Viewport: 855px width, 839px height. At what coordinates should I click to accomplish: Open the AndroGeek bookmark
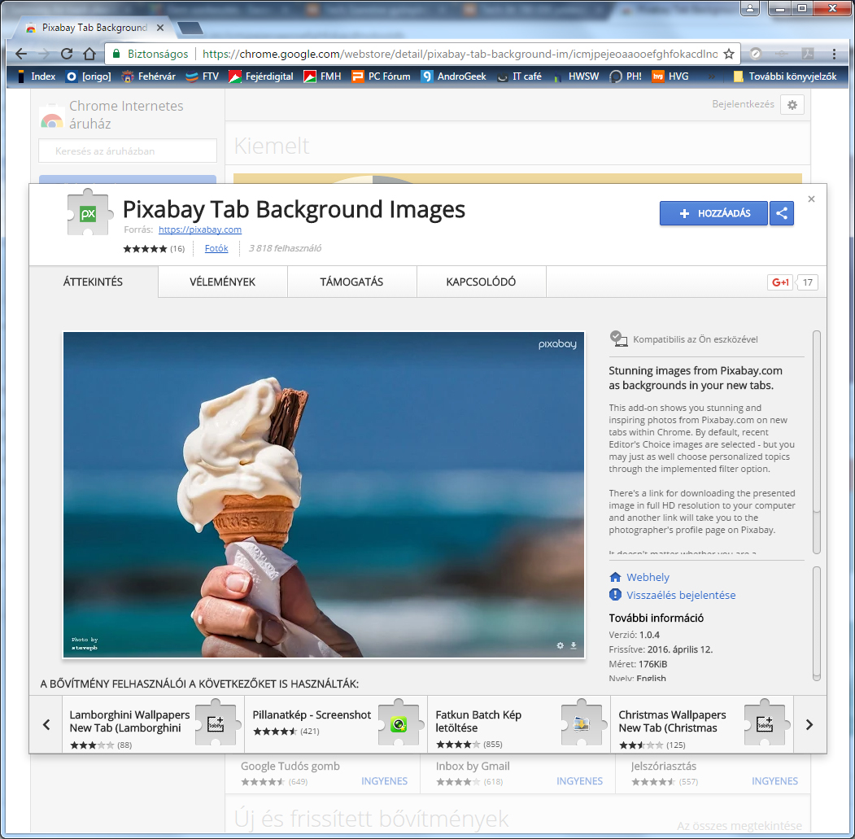pyautogui.click(x=453, y=76)
